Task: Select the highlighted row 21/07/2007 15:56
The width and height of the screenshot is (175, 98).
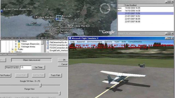Action: pyautogui.click(x=146, y=13)
